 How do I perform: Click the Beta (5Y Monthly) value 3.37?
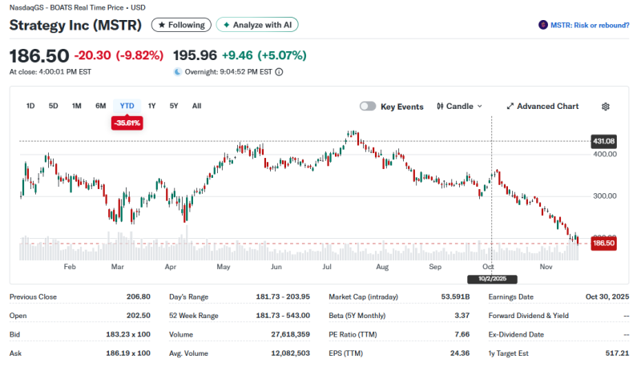point(462,316)
